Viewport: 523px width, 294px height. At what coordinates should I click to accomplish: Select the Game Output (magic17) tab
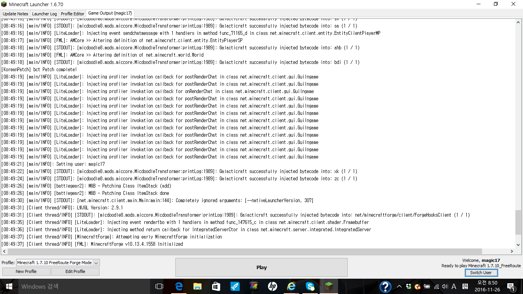pyautogui.click(x=110, y=13)
